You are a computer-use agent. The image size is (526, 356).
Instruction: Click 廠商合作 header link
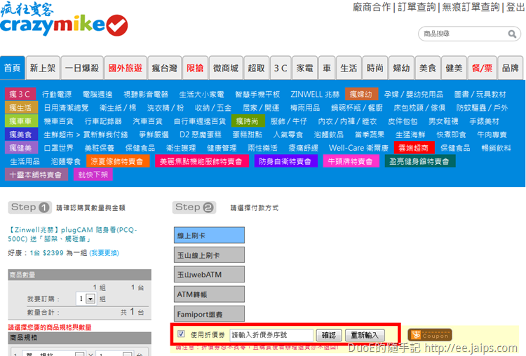pyautogui.click(x=372, y=7)
